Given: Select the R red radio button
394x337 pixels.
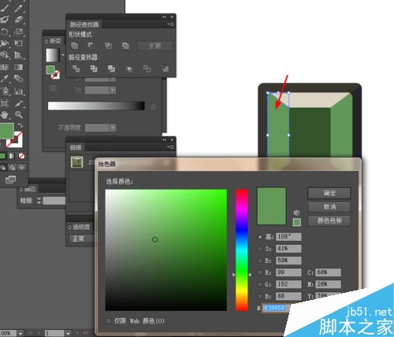Looking at the screenshot, I should point(260,272).
